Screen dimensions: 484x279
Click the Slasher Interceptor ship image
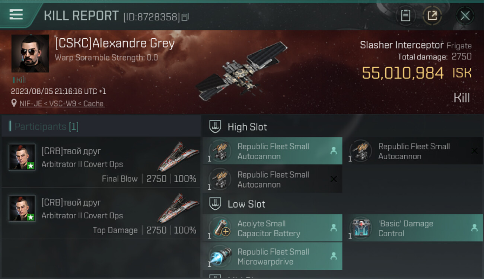[241, 71]
